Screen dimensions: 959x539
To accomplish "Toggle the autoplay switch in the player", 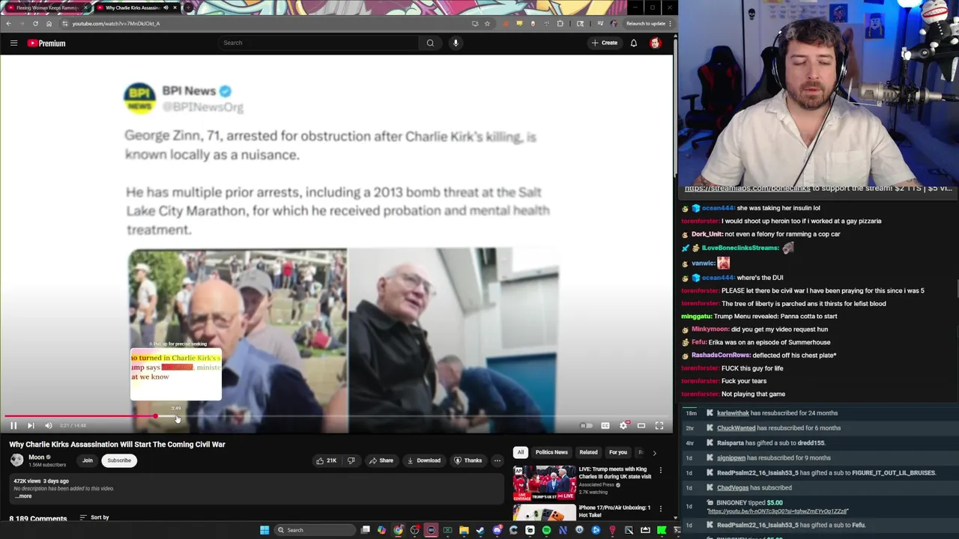I will point(587,425).
